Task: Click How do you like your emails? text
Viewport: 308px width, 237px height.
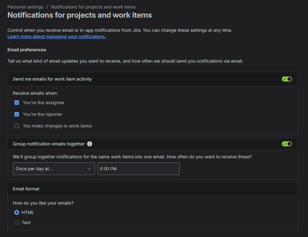Action: pos(43,203)
